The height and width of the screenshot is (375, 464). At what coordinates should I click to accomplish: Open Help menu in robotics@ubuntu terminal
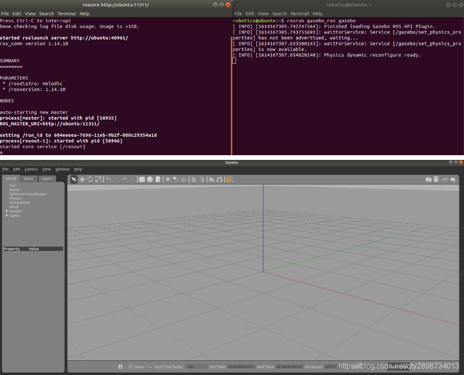317,14
